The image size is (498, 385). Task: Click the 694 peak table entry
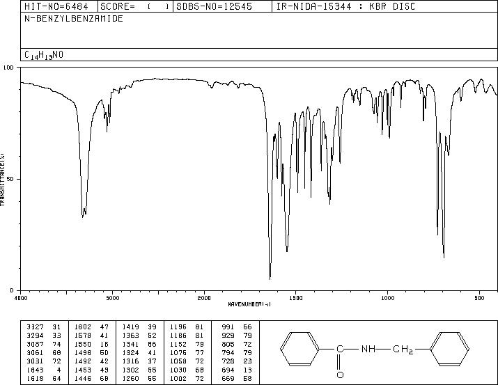[x=237, y=370]
